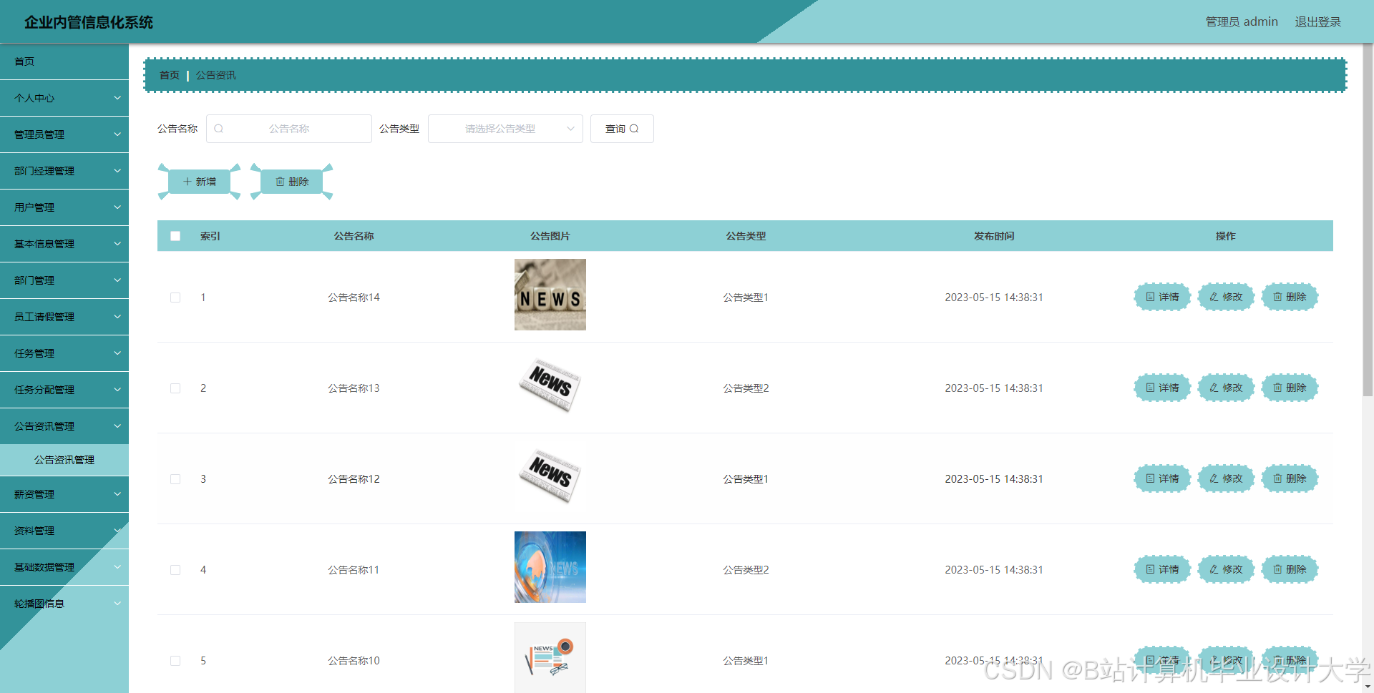1374x693 pixels.
Task: Expand the 薪资管理 sidebar menu
Action: click(x=64, y=494)
